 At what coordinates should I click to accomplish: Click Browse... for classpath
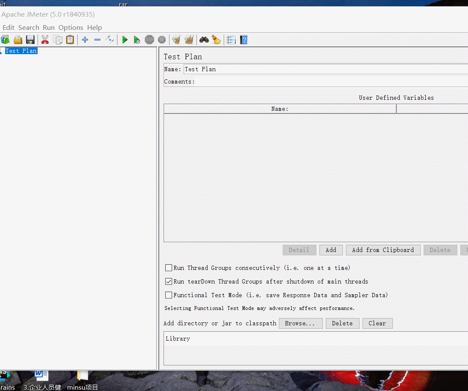[300, 323]
